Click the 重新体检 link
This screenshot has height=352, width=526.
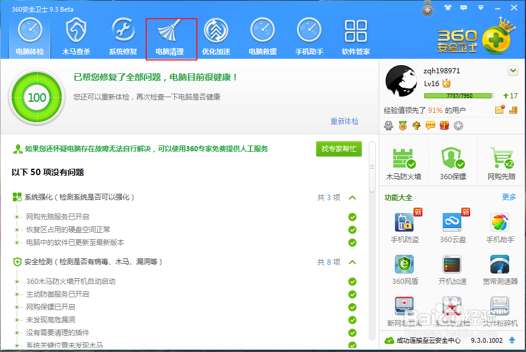[x=344, y=121]
